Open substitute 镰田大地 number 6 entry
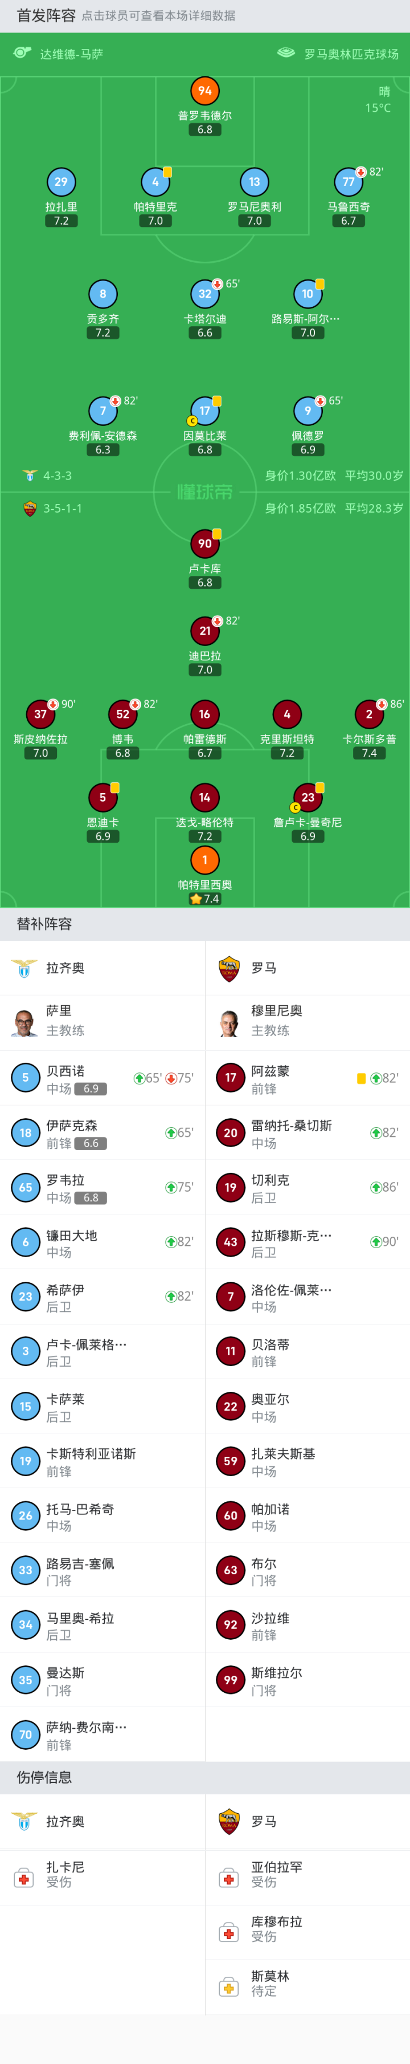Screen dimensions: 410x2064 coord(102,1242)
